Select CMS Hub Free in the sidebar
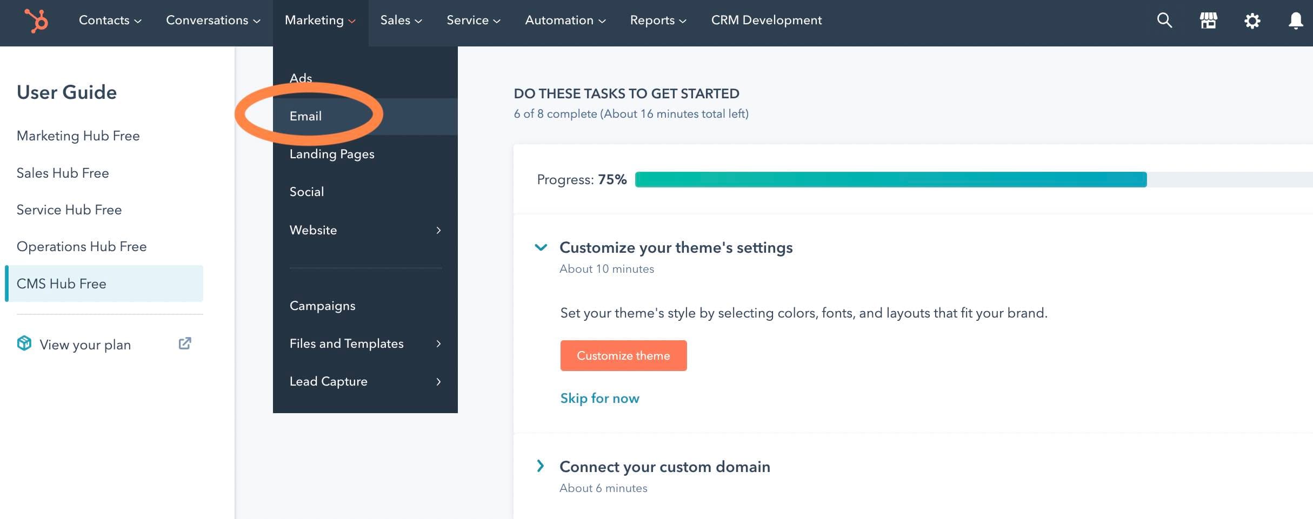The width and height of the screenshot is (1313, 519). pos(62,283)
